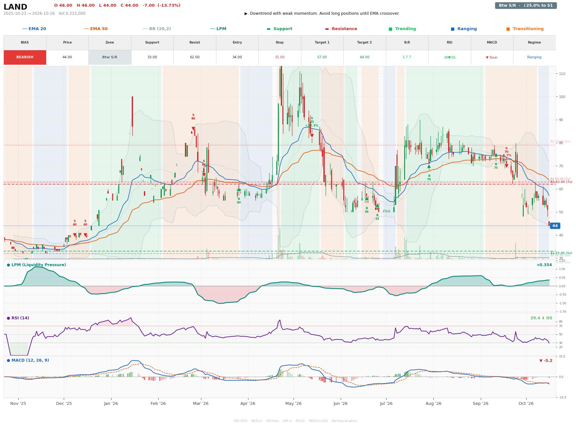This screenshot has width=576, height=426.
Task: Select the Target 1 column header
Action: coord(322,43)
